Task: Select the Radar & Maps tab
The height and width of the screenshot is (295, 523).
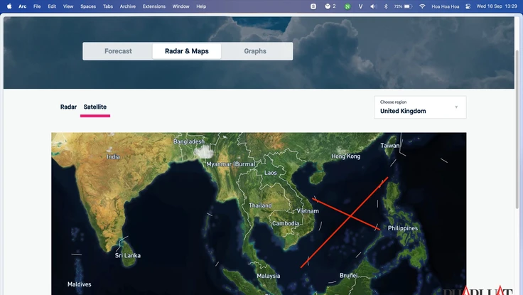Action: point(187,51)
